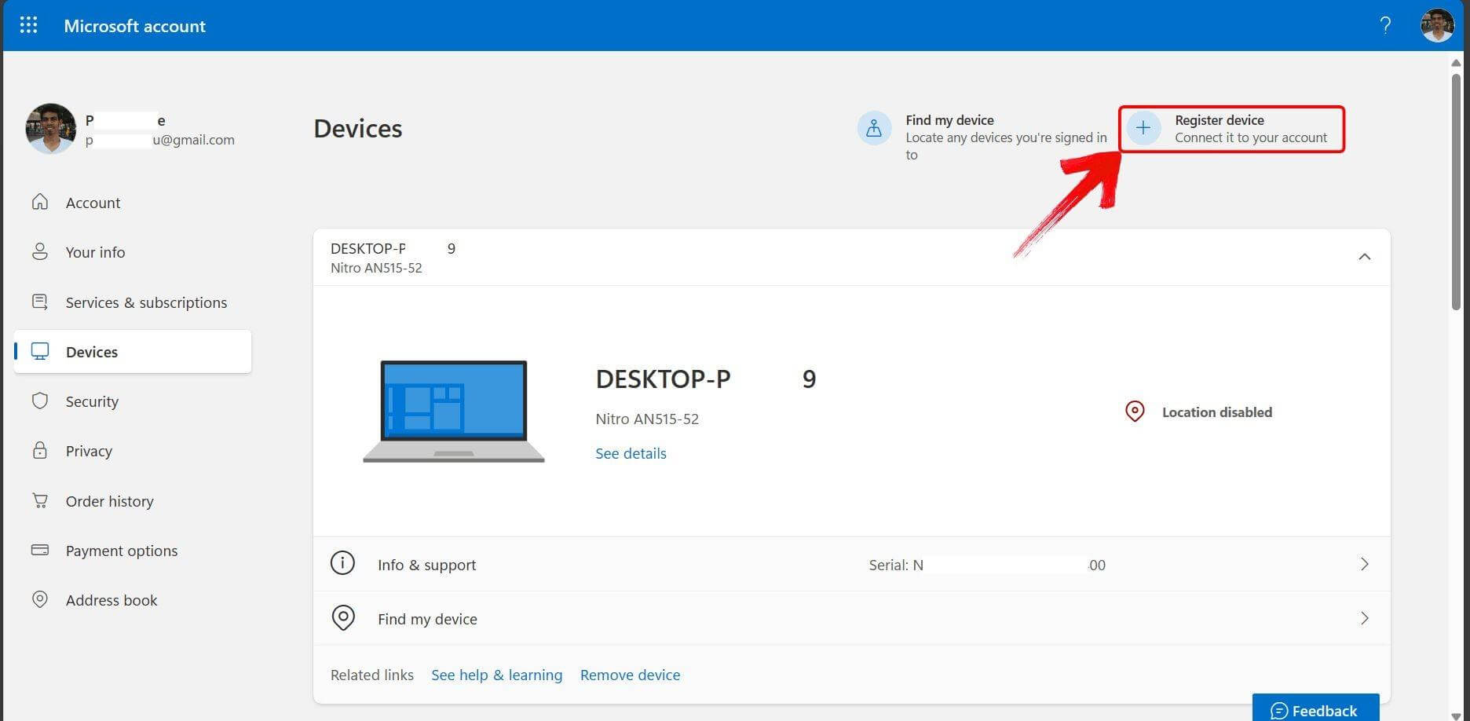The height and width of the screenshot is (721, 1470).
Task: Click the Find my device person icon
Action: point(874,129)
